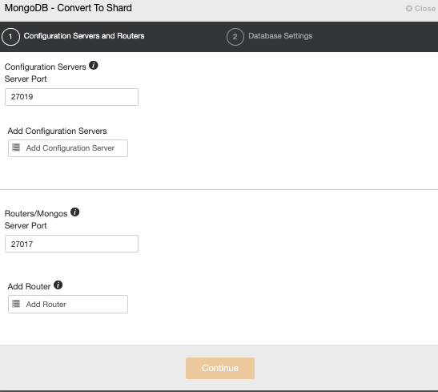The width and height of the screenshot is (438, 392).
Task: Click the Server Port label above 27017
Action: click(x=26, y=225)
